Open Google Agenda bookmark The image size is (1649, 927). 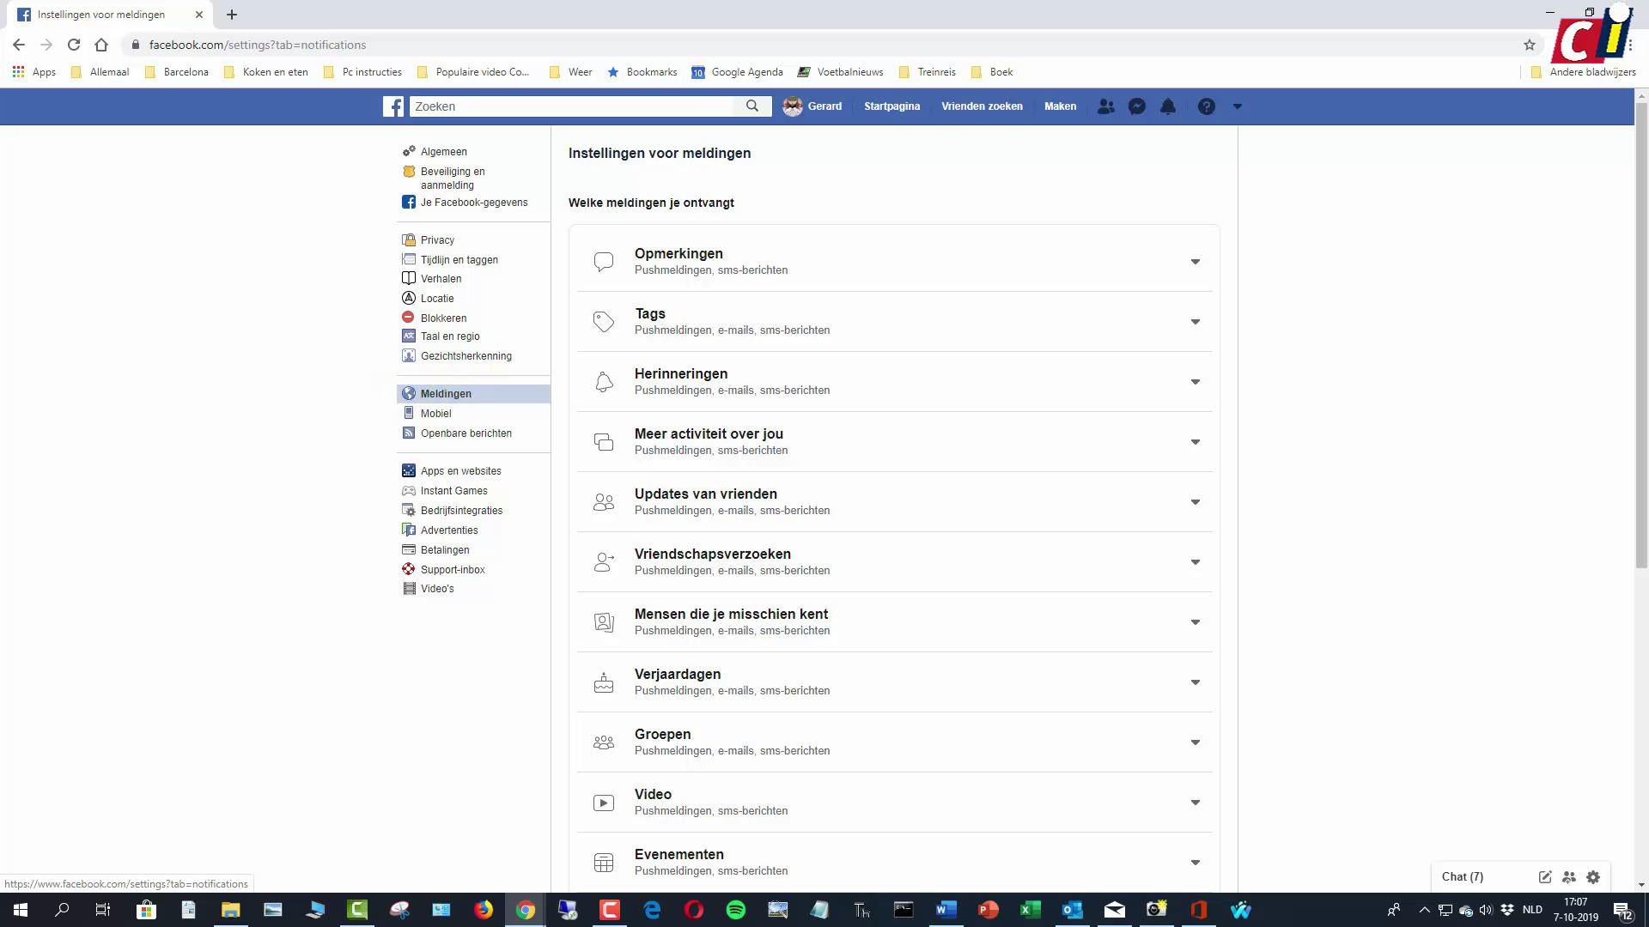click(738, 72)
